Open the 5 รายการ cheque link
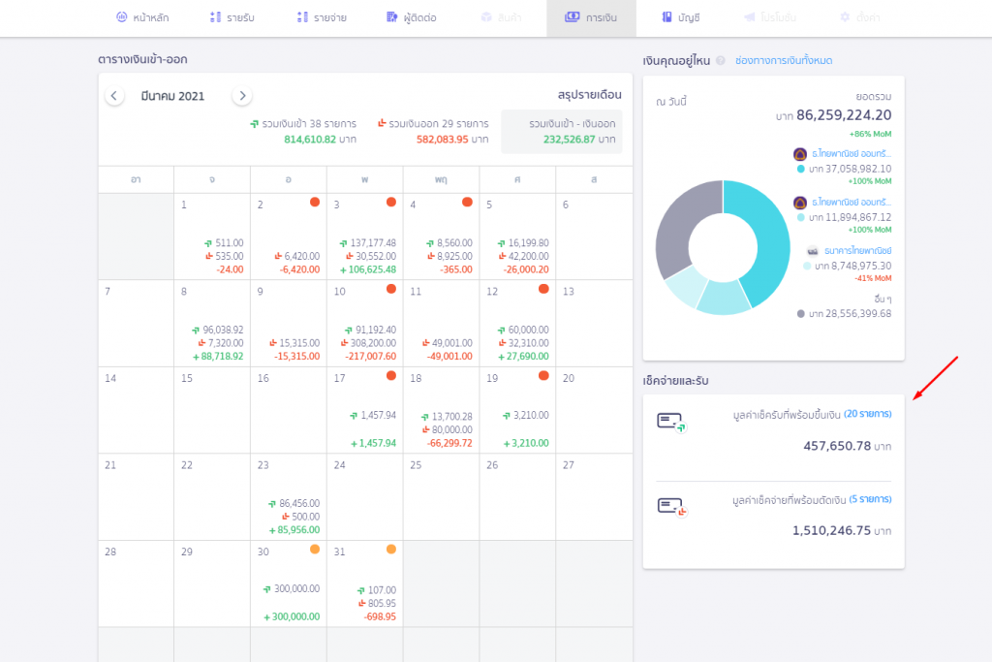The width and height of the screenshot is (992, 662). (870, 499)
